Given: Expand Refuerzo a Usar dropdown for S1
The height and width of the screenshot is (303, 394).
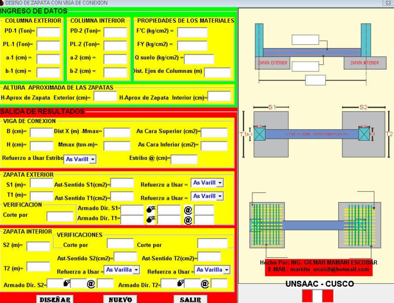Looking at the screenshot, I should (x=220, y=183).
